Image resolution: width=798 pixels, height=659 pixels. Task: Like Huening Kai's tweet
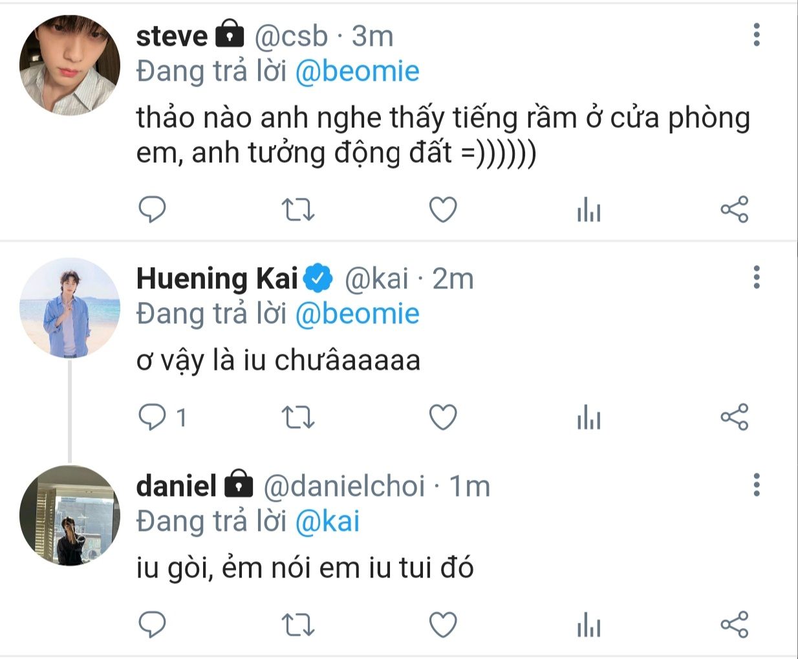pos(444,417)
